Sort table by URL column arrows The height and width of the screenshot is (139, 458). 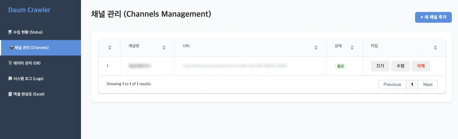click(316, 48)
